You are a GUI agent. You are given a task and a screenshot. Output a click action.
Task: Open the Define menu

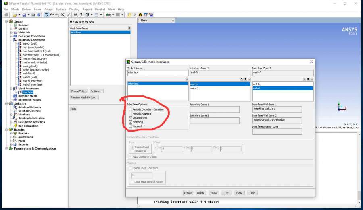26,10
